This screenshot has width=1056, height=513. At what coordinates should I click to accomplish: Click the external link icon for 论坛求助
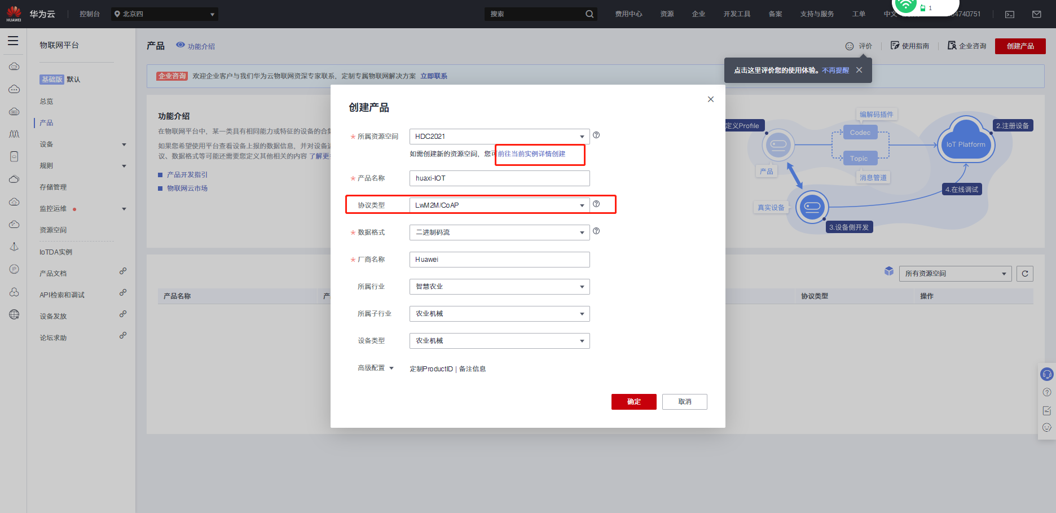[x=123, y=335]
